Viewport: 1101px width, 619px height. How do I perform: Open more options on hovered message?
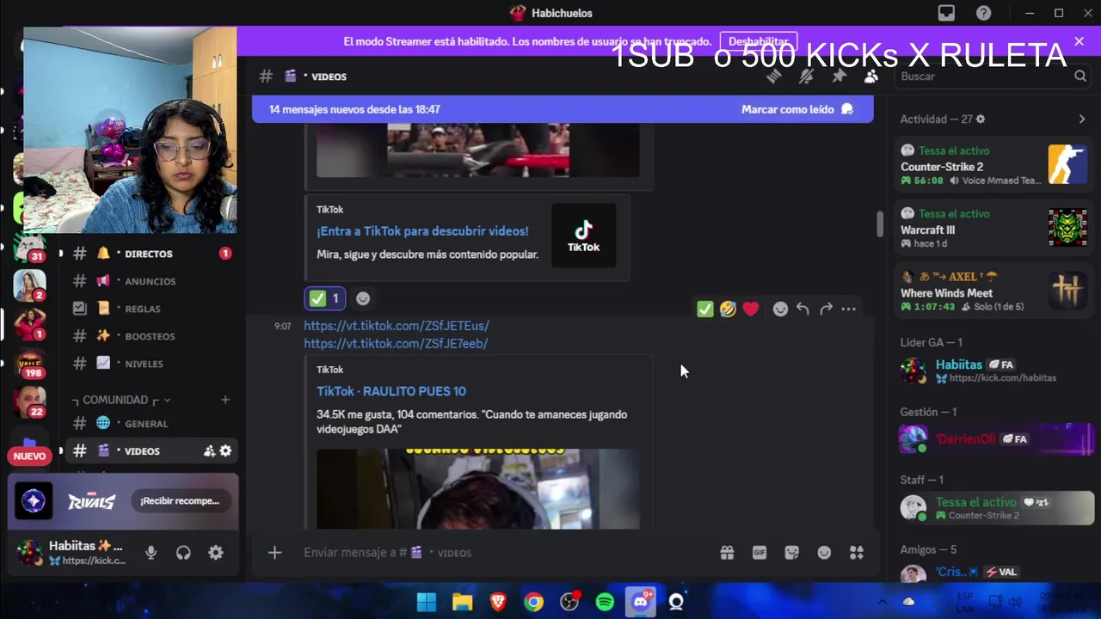click(849, 309)
